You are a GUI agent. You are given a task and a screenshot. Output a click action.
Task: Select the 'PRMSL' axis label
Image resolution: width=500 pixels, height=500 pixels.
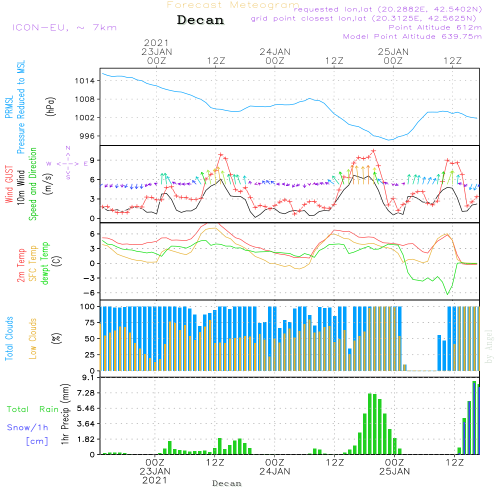tap(9, 107)
